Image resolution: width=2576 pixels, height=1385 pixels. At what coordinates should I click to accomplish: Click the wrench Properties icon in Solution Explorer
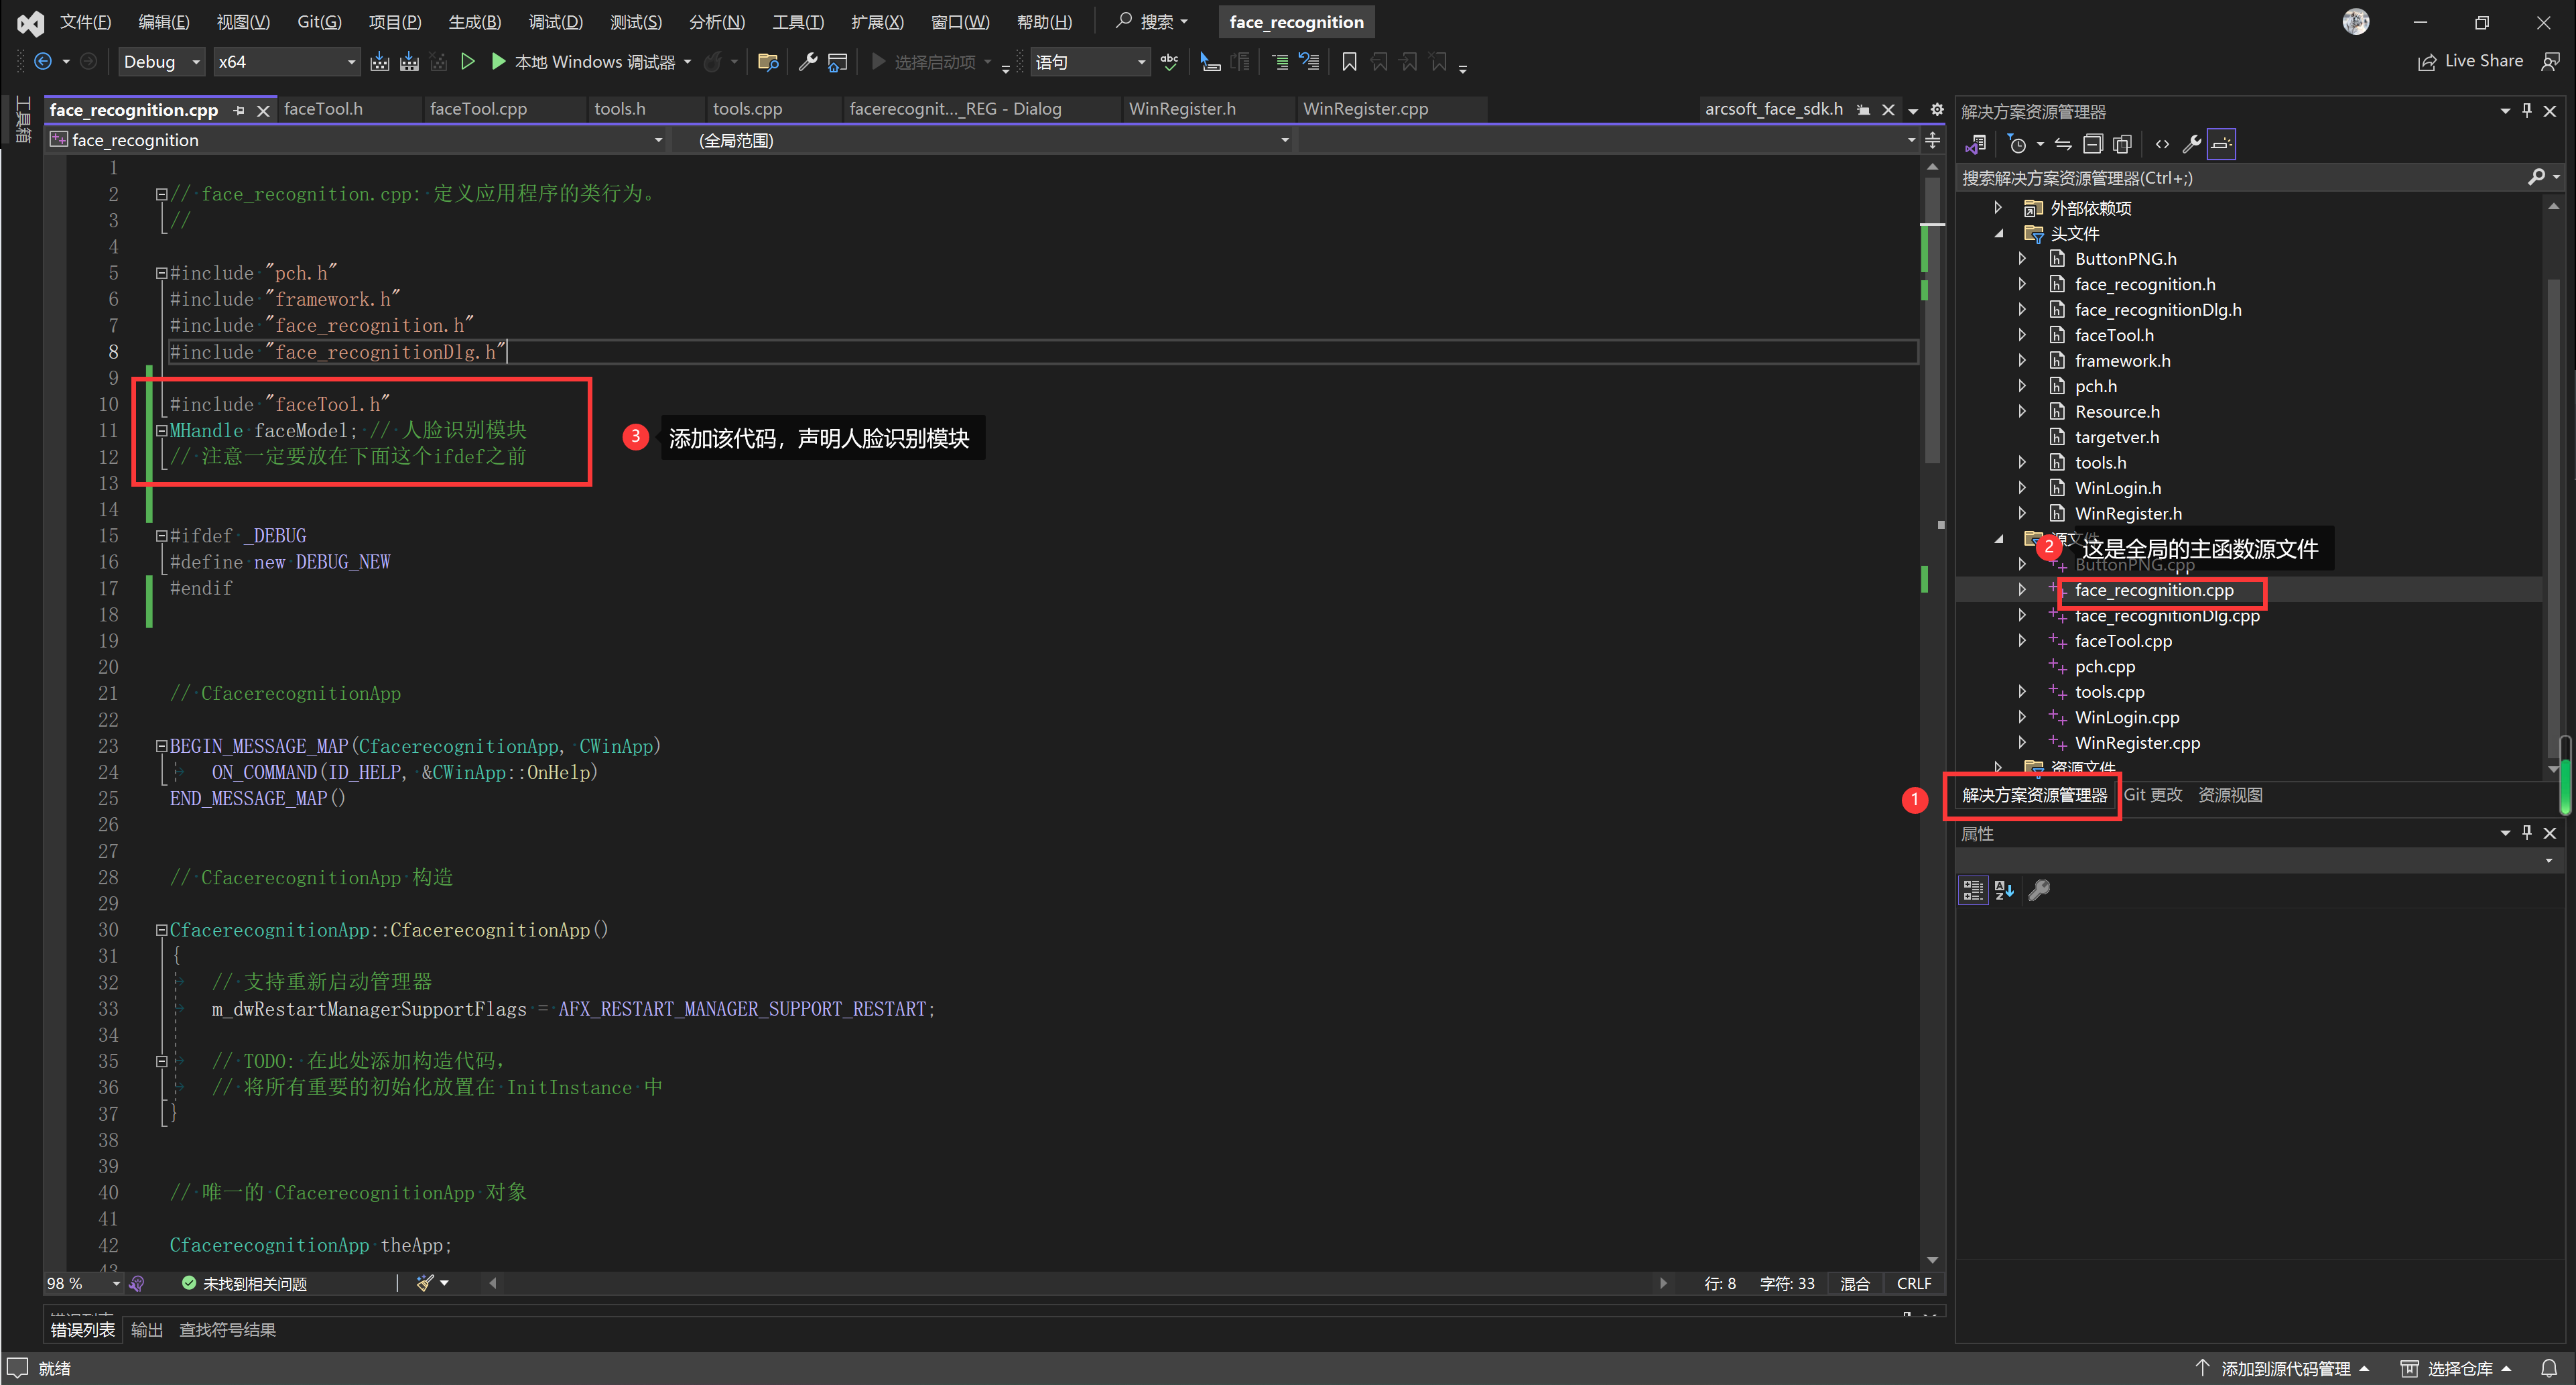(x=2191, y=144)
